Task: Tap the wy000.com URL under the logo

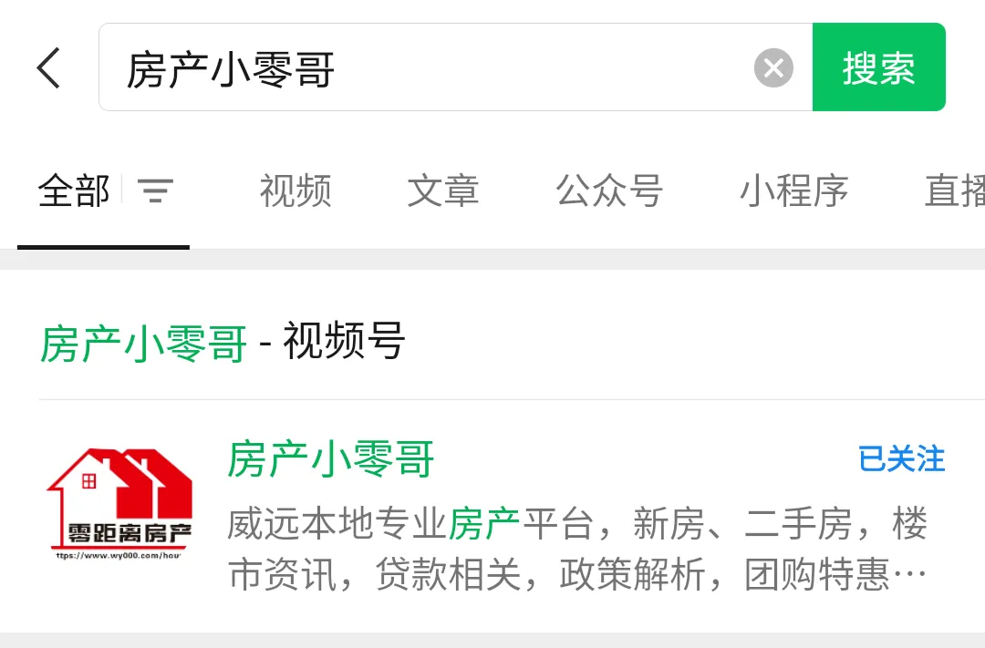Action: pyautogui.click(x=118, y=556)
